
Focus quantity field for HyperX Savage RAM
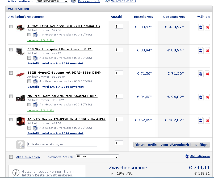119,73
